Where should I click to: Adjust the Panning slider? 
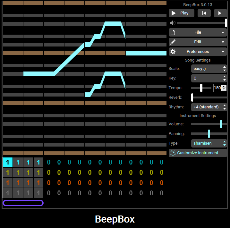(209, 134)
